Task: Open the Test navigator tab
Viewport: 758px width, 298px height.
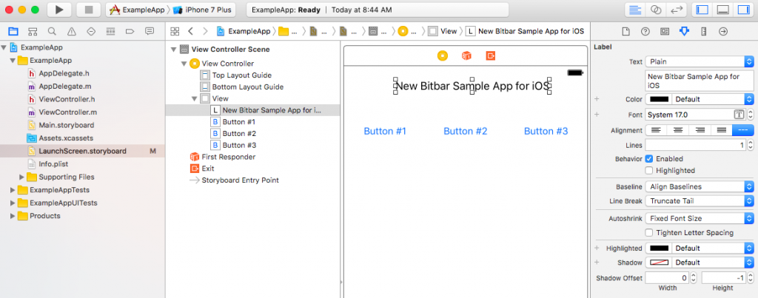Action: 91,31
